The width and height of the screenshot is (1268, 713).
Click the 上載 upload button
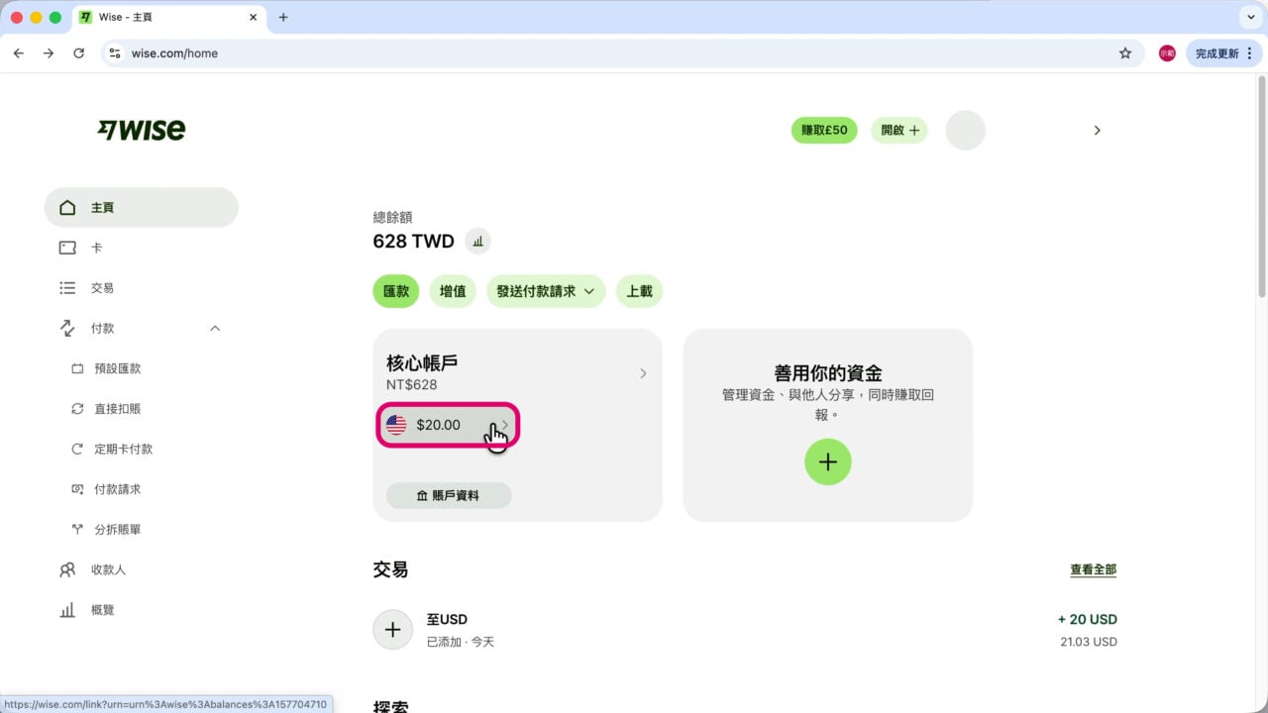click(639, 291)
